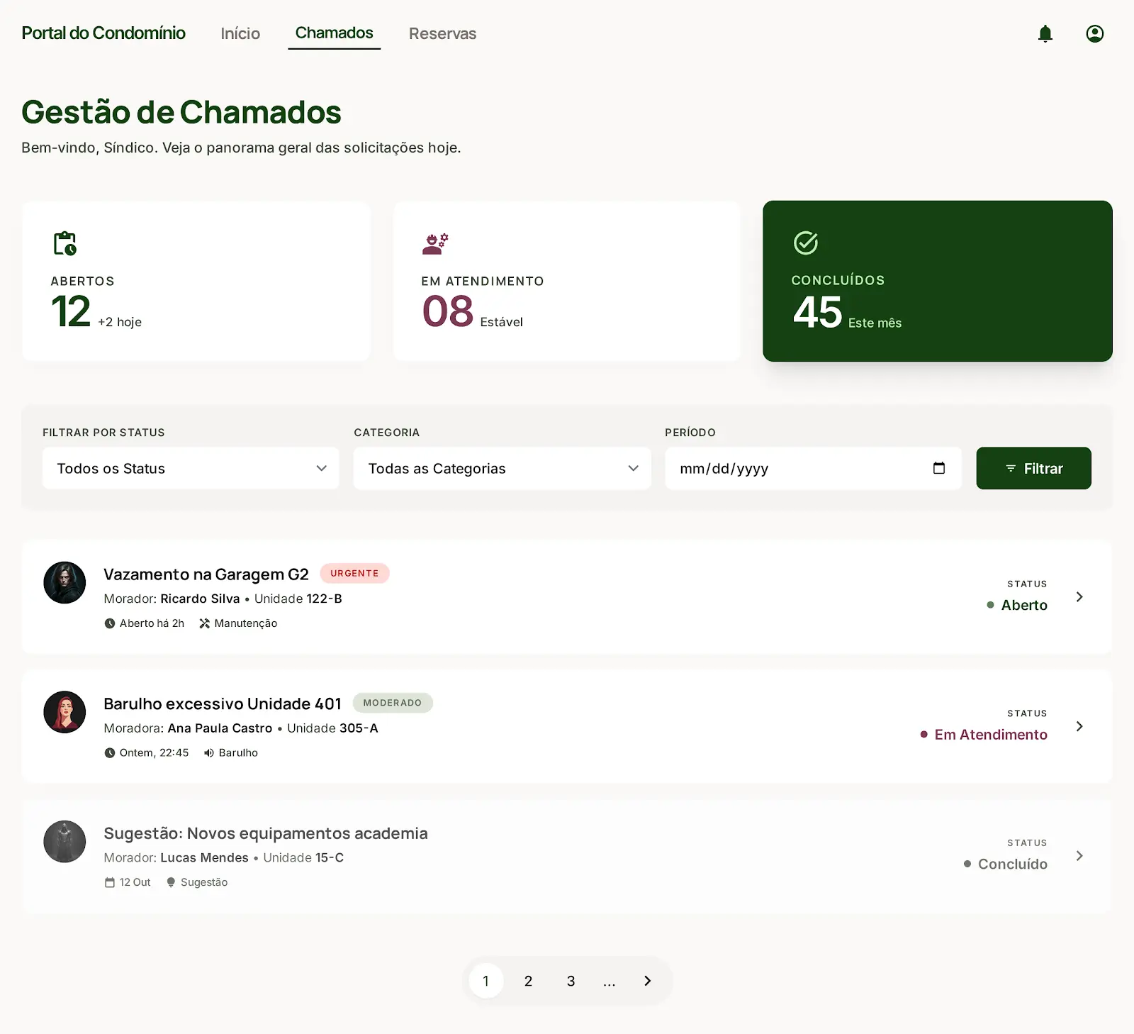
Task: Select the Concluído status indicator dot
Action: (966, 864)
